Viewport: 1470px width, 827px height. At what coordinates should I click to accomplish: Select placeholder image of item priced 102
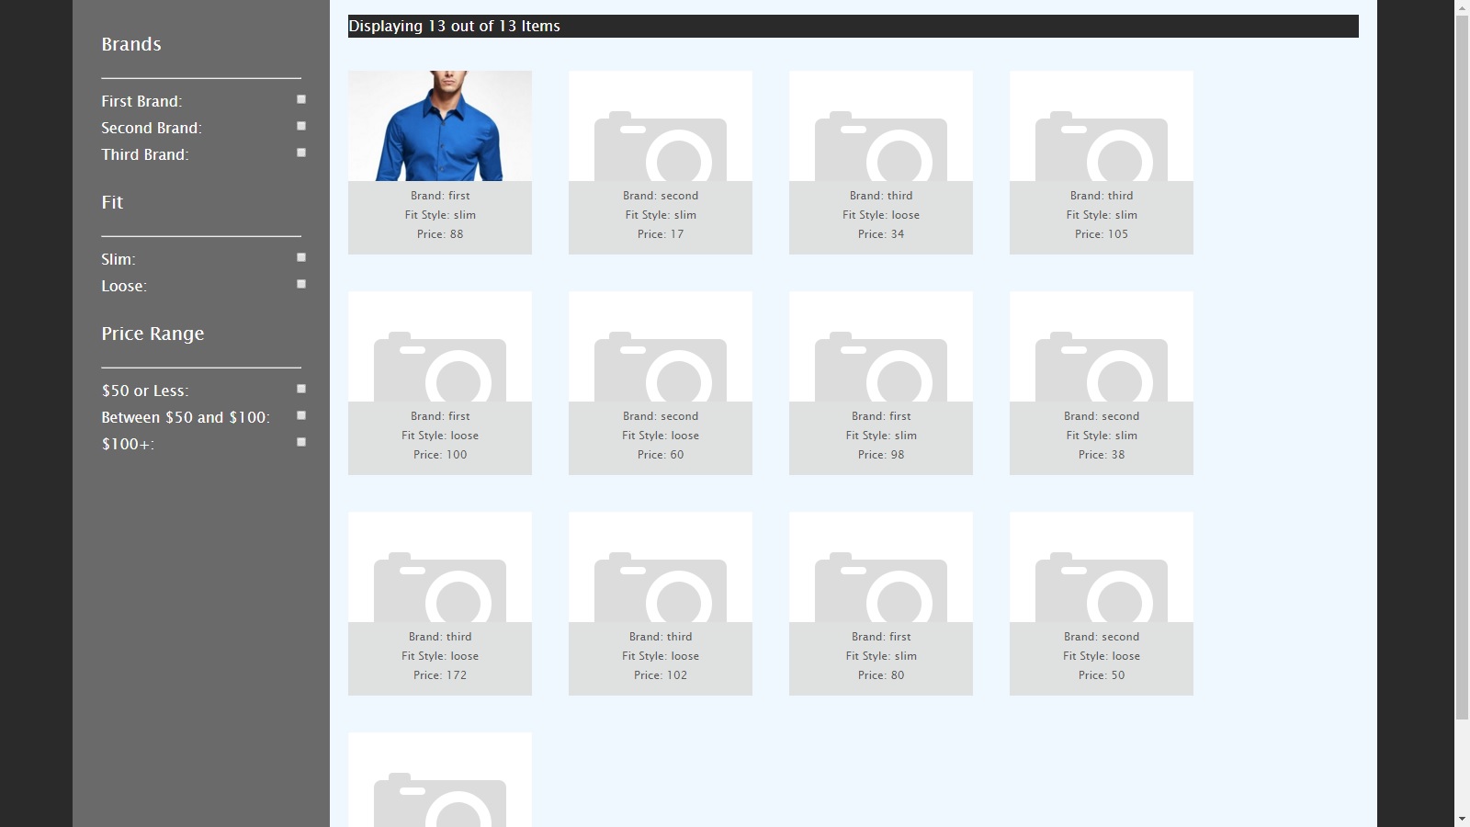point(661,567)
